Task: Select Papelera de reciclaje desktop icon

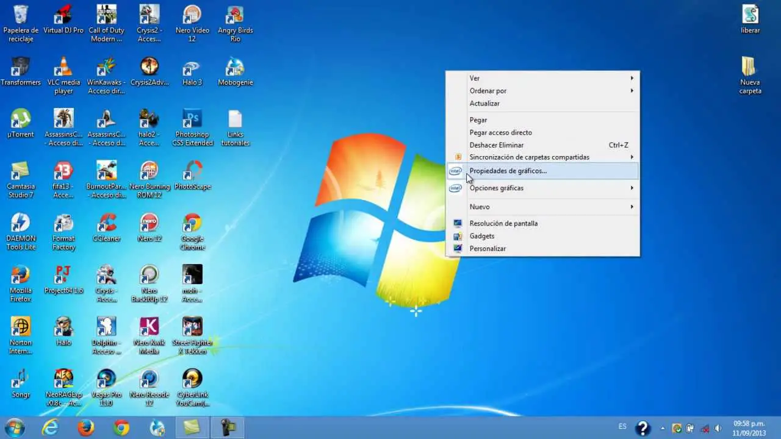Action: 21,24
